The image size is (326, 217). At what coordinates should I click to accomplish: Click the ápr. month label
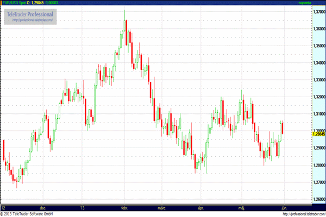tap(202, 207)
